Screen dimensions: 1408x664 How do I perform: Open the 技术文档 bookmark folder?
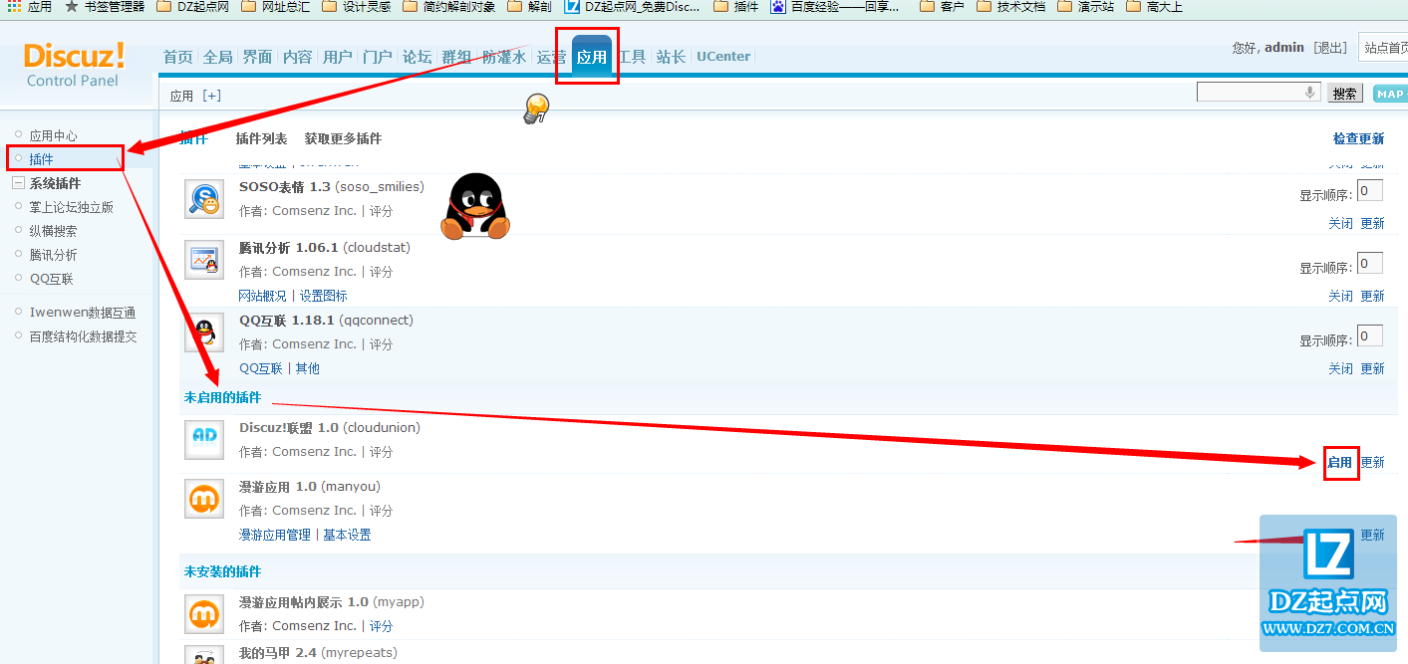1010,6
